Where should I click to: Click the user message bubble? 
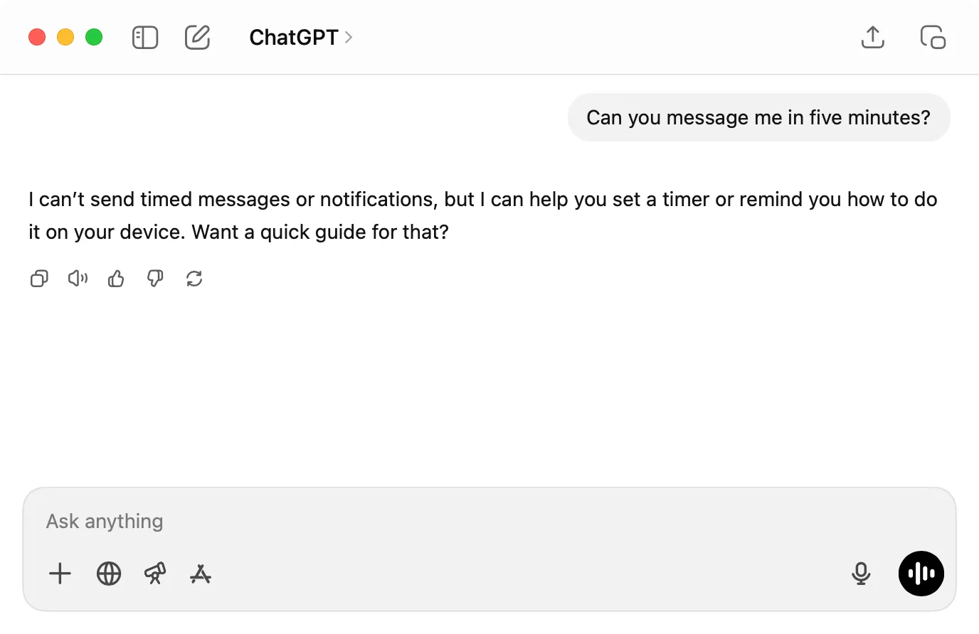[x=758, y=117]
